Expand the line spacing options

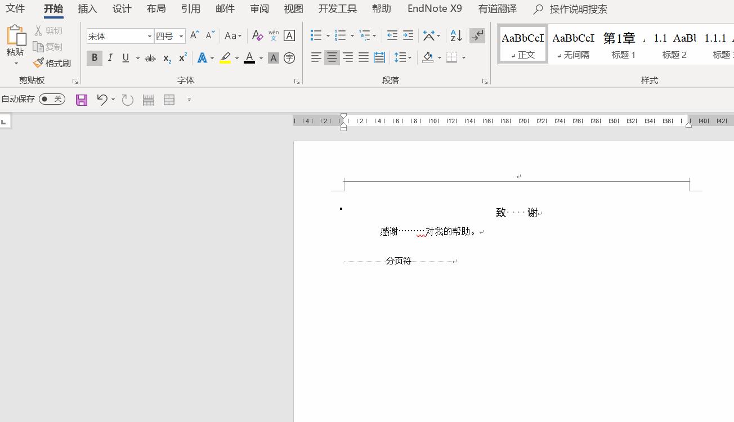click(409, 57)
